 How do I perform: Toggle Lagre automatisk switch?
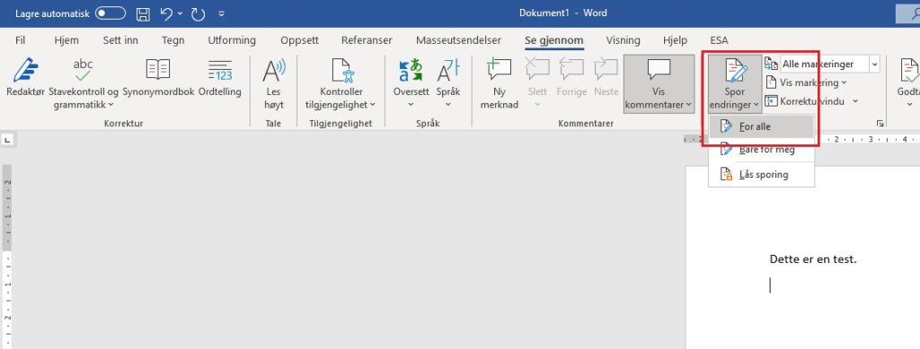click(x=111, y=13)
